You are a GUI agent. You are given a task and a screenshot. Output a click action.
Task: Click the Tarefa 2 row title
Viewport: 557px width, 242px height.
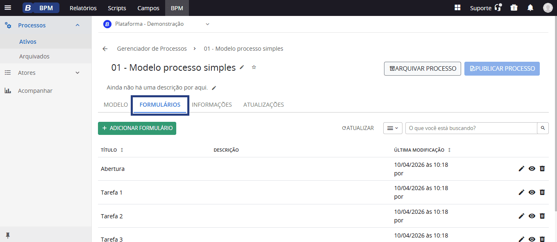[112, 216]
